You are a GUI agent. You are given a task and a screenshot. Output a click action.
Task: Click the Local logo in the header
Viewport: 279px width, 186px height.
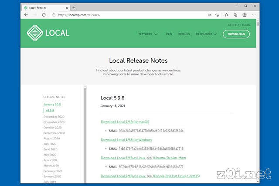click(x=48, y=33)
